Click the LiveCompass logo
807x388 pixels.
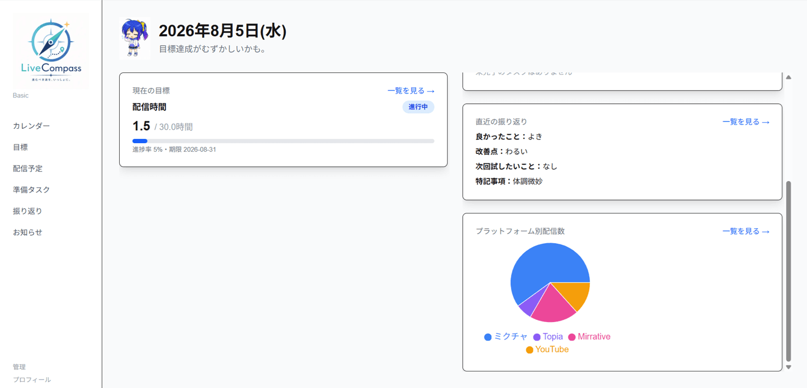tap(51, 52)
